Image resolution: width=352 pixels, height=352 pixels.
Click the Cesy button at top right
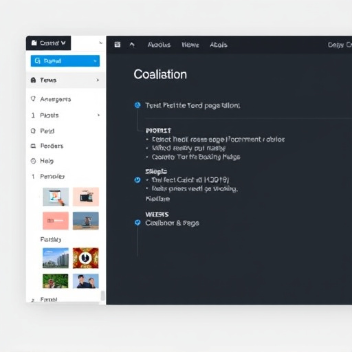335,45
